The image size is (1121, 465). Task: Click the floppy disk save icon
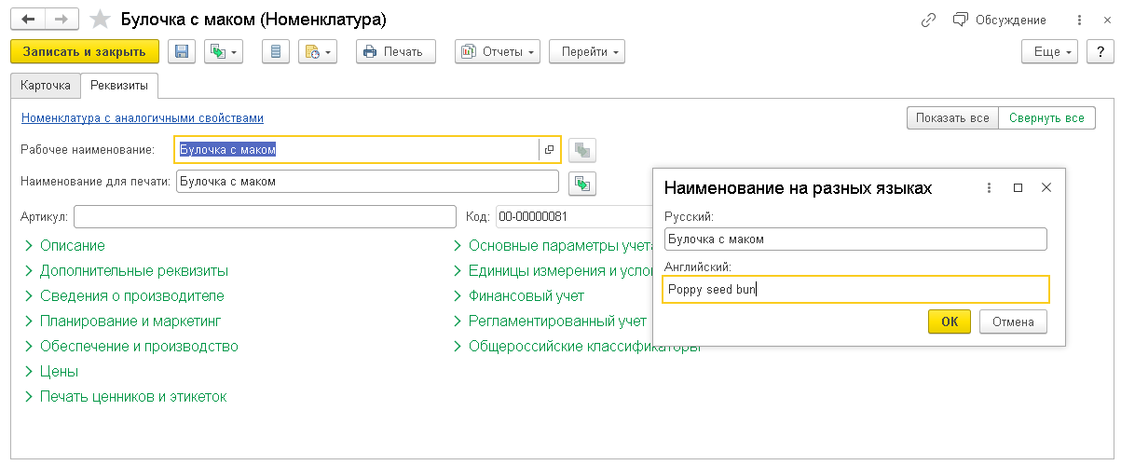182,52
